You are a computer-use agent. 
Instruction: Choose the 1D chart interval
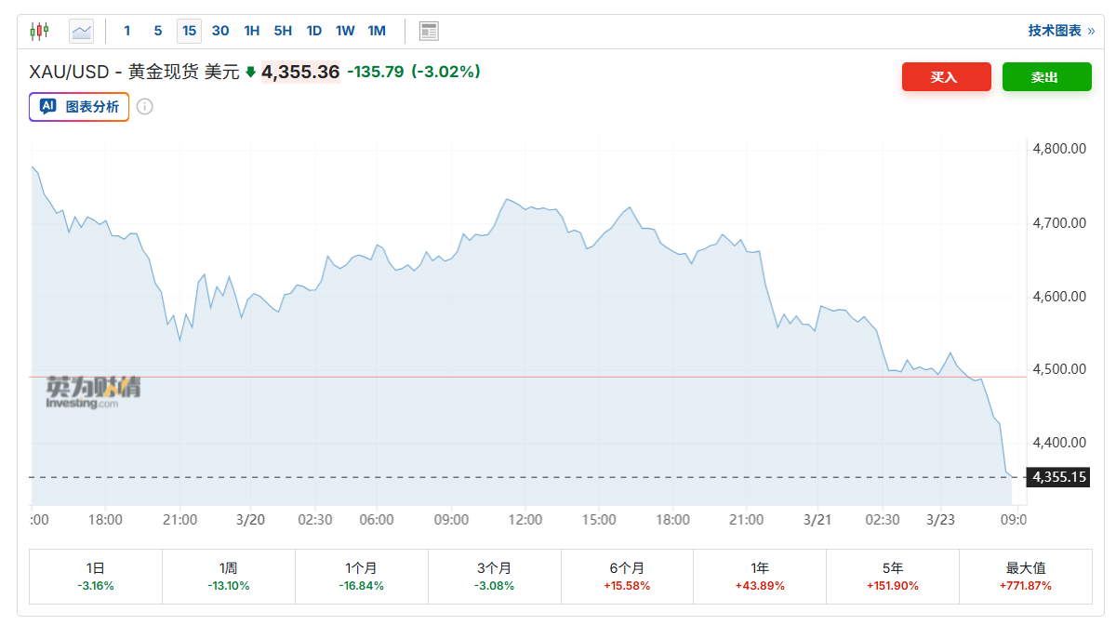(314, 31)
